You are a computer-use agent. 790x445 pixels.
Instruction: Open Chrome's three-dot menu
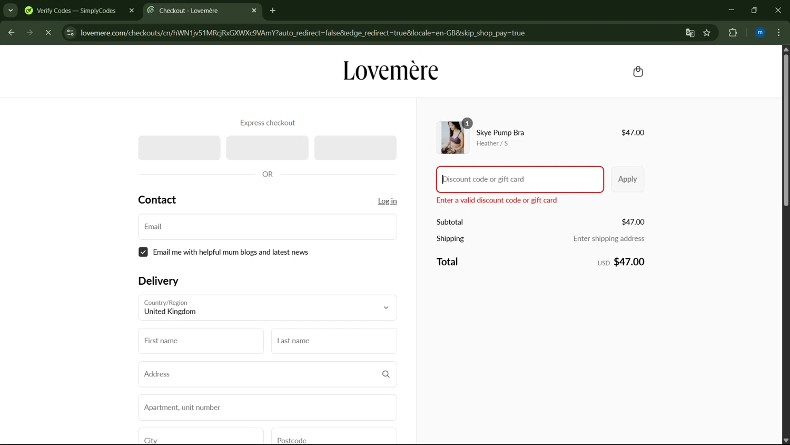click(779, 33)
